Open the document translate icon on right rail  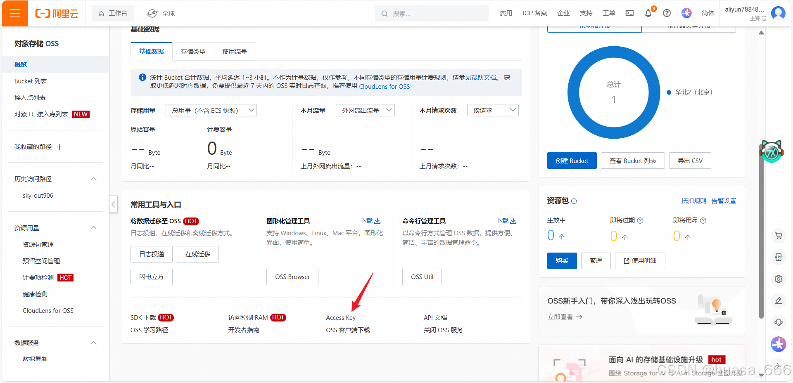[x=779, y=258]
